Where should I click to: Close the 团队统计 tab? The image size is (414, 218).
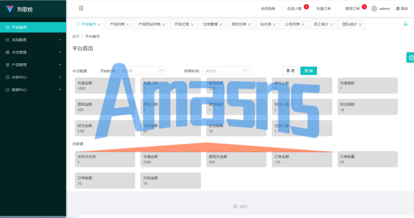pyautogui.click(x=360, y=24)
